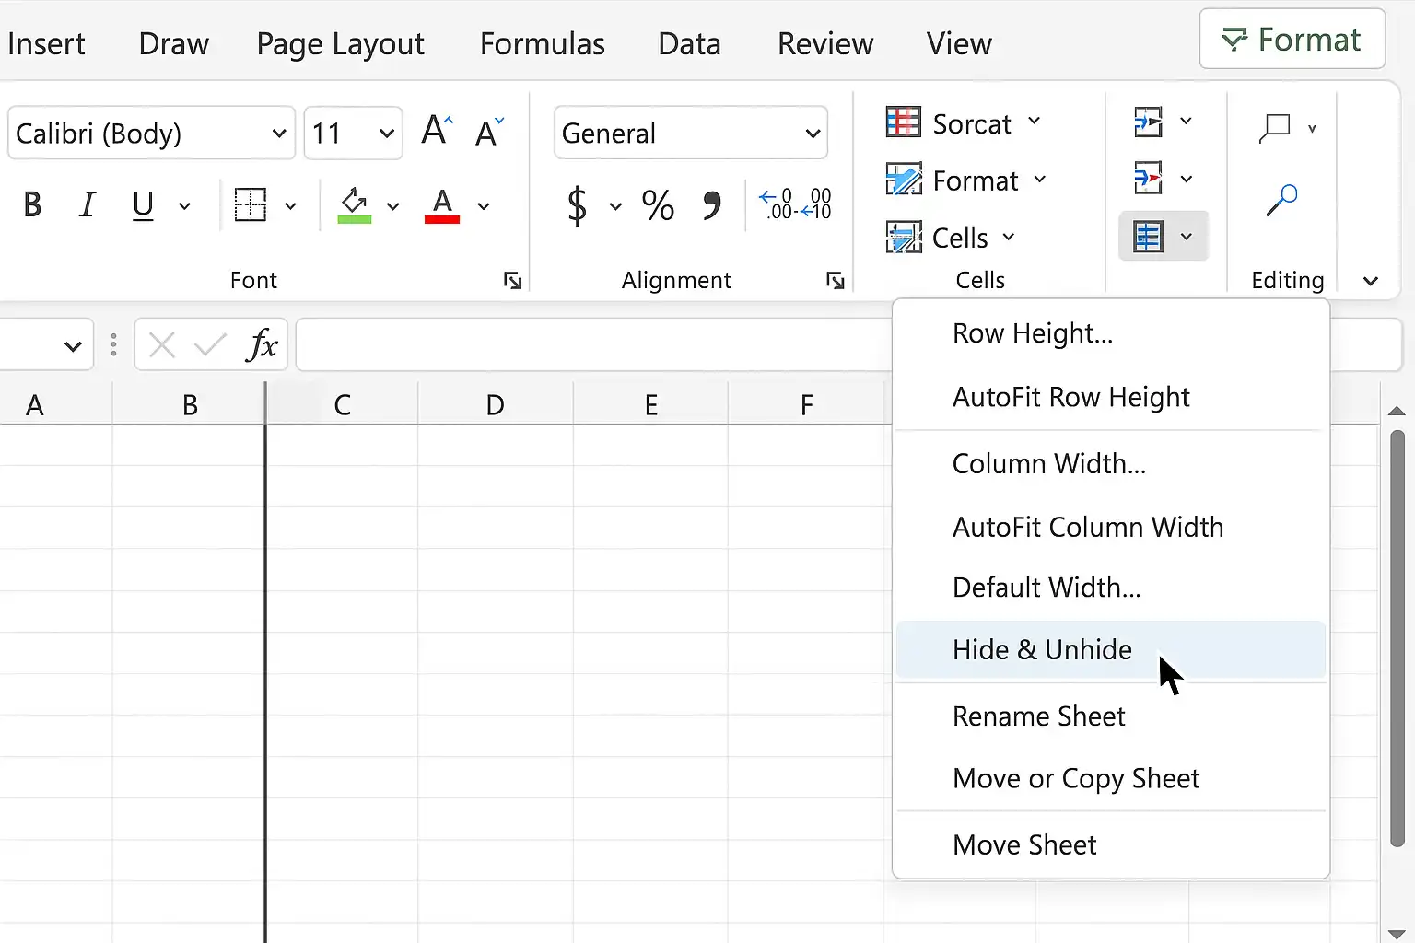Open the Calibri (Body) font dropdown
1415x943 pixels.
pyautogui.click(x=151, y=134)
